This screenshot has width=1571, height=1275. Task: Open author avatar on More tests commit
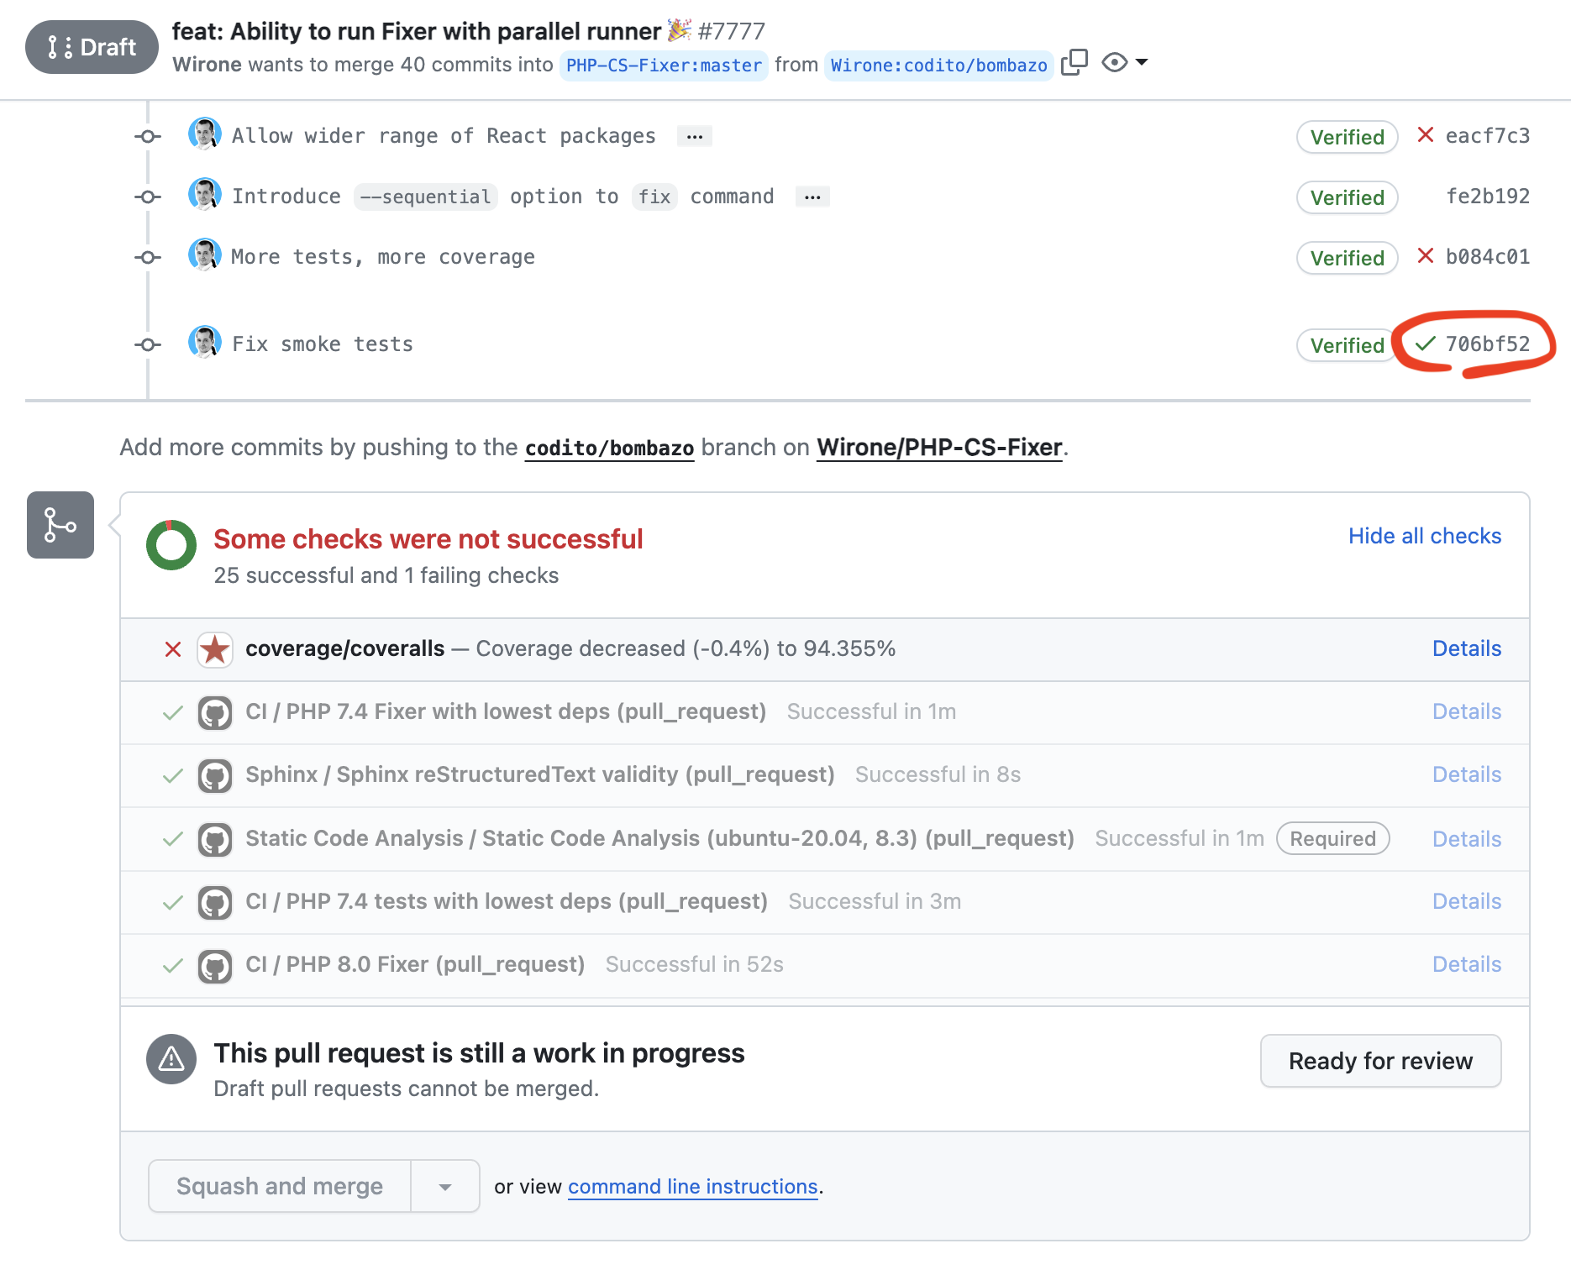click(x=205, y=255)
